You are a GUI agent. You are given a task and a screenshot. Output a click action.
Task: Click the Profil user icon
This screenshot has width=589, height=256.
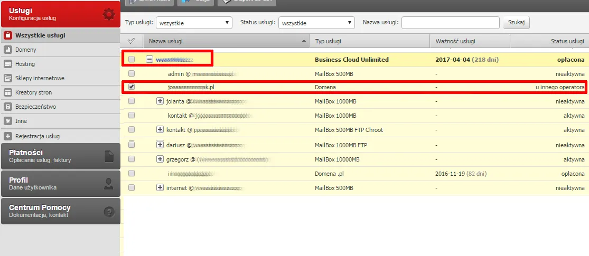tap(108, 184)
